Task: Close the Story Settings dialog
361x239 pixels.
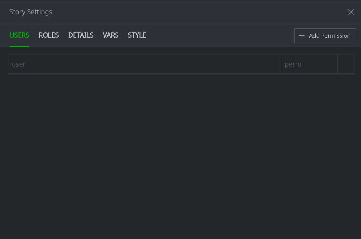Action: click(x=351, y=12)
